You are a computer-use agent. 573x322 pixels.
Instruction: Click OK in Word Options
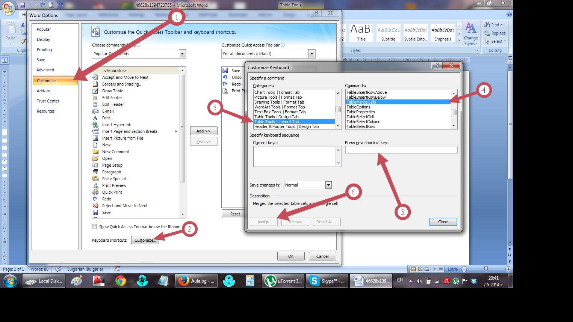click(x=291, y=256)
